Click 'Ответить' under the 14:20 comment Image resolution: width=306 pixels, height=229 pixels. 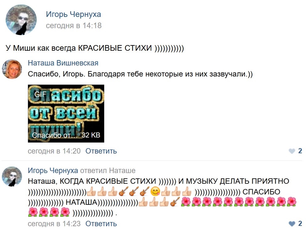[101, 151]
